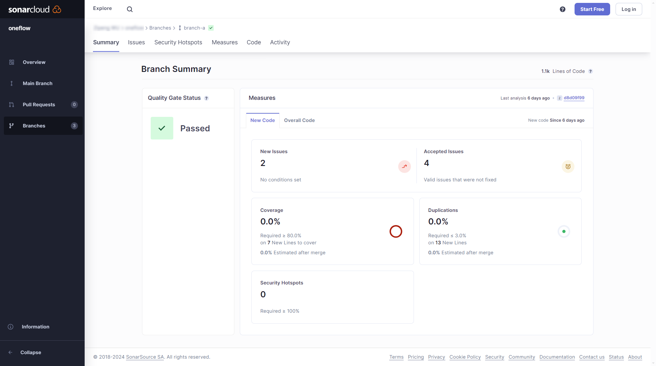Click the Overview sidebar icon
This screenshot has width=656, height=366.
(12, 62)
